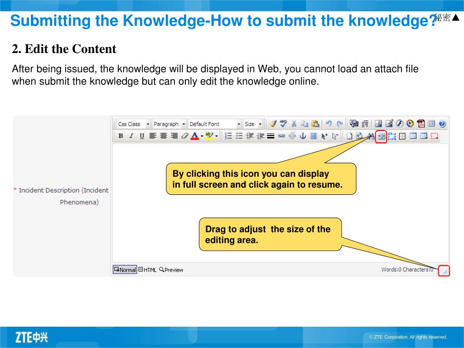Center-align the text

pos(163,136)
